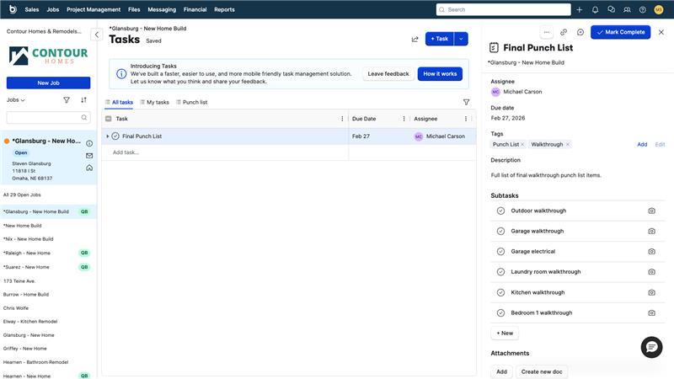Switch to the My tasks tab
This screenshot has height=379, width=674.
(x=153, y=102)
